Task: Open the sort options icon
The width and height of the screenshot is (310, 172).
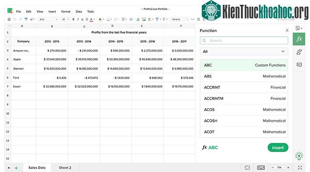Action: tap(150, 20)
